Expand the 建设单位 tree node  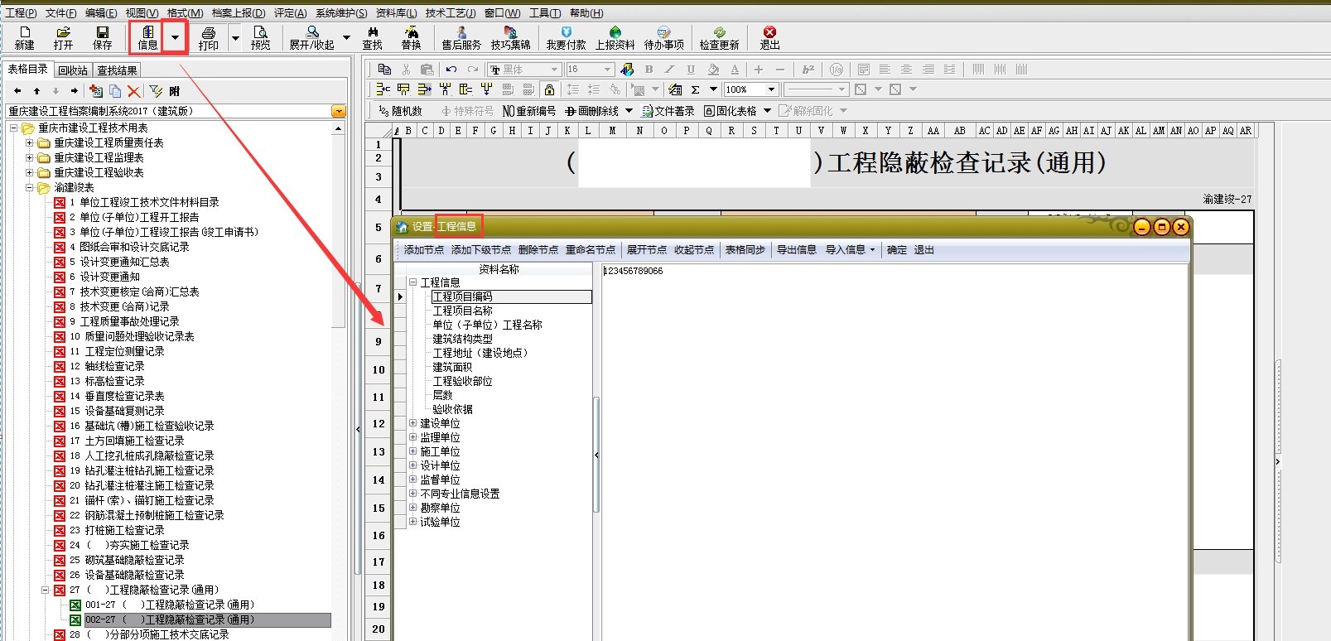click(412, 423)
